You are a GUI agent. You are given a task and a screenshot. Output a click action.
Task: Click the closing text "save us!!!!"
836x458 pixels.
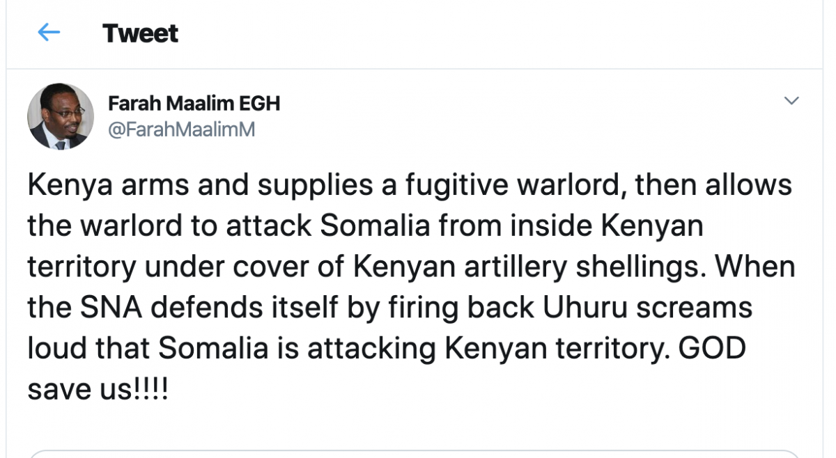point(98,389)
